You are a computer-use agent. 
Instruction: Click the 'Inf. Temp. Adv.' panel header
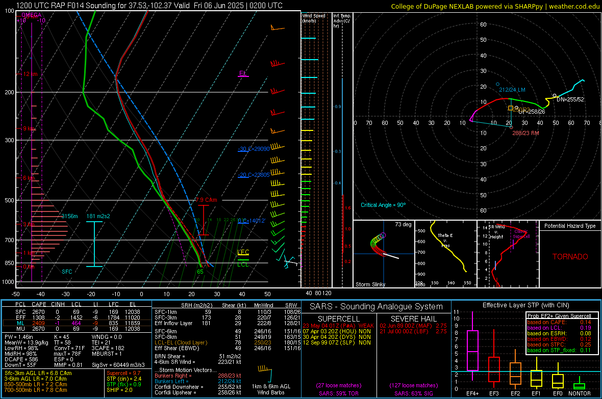(342, 21)
